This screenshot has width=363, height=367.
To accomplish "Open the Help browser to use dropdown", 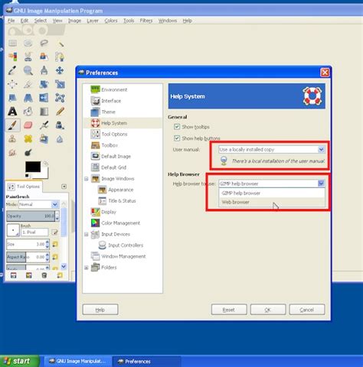I will point(271,183).
